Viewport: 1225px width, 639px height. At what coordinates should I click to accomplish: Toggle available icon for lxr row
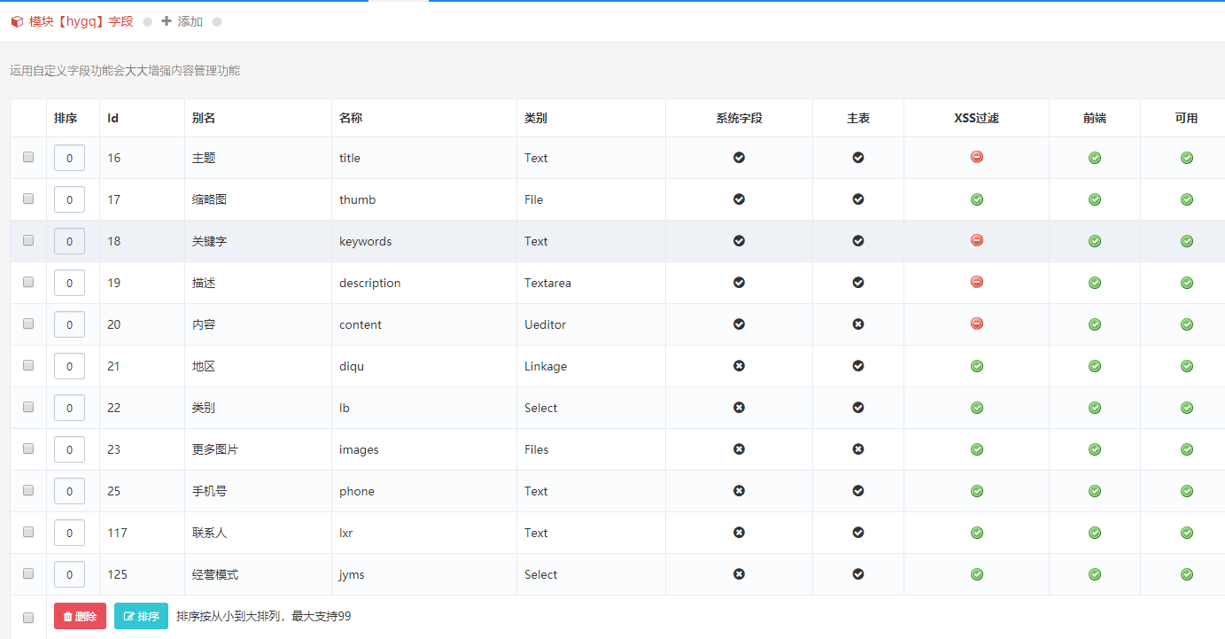coord(1187,533)
